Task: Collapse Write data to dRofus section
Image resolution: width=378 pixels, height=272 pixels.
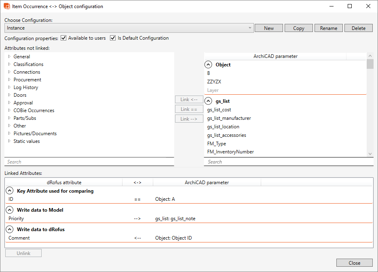Action: 9,229
